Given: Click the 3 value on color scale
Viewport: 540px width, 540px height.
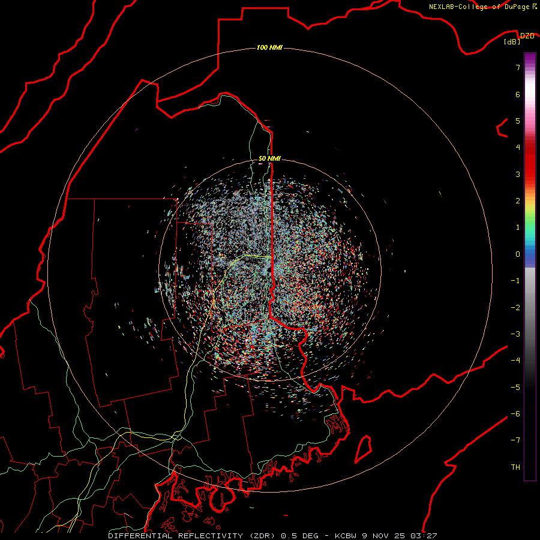Looking at the screenshot, I should (x=518, y=174).
